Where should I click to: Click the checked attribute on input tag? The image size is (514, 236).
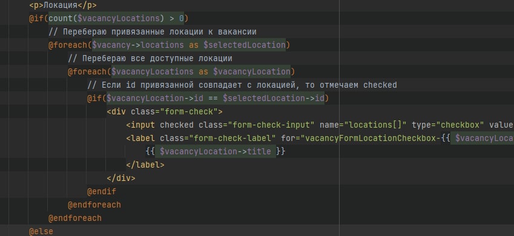(x=177, y=125)
